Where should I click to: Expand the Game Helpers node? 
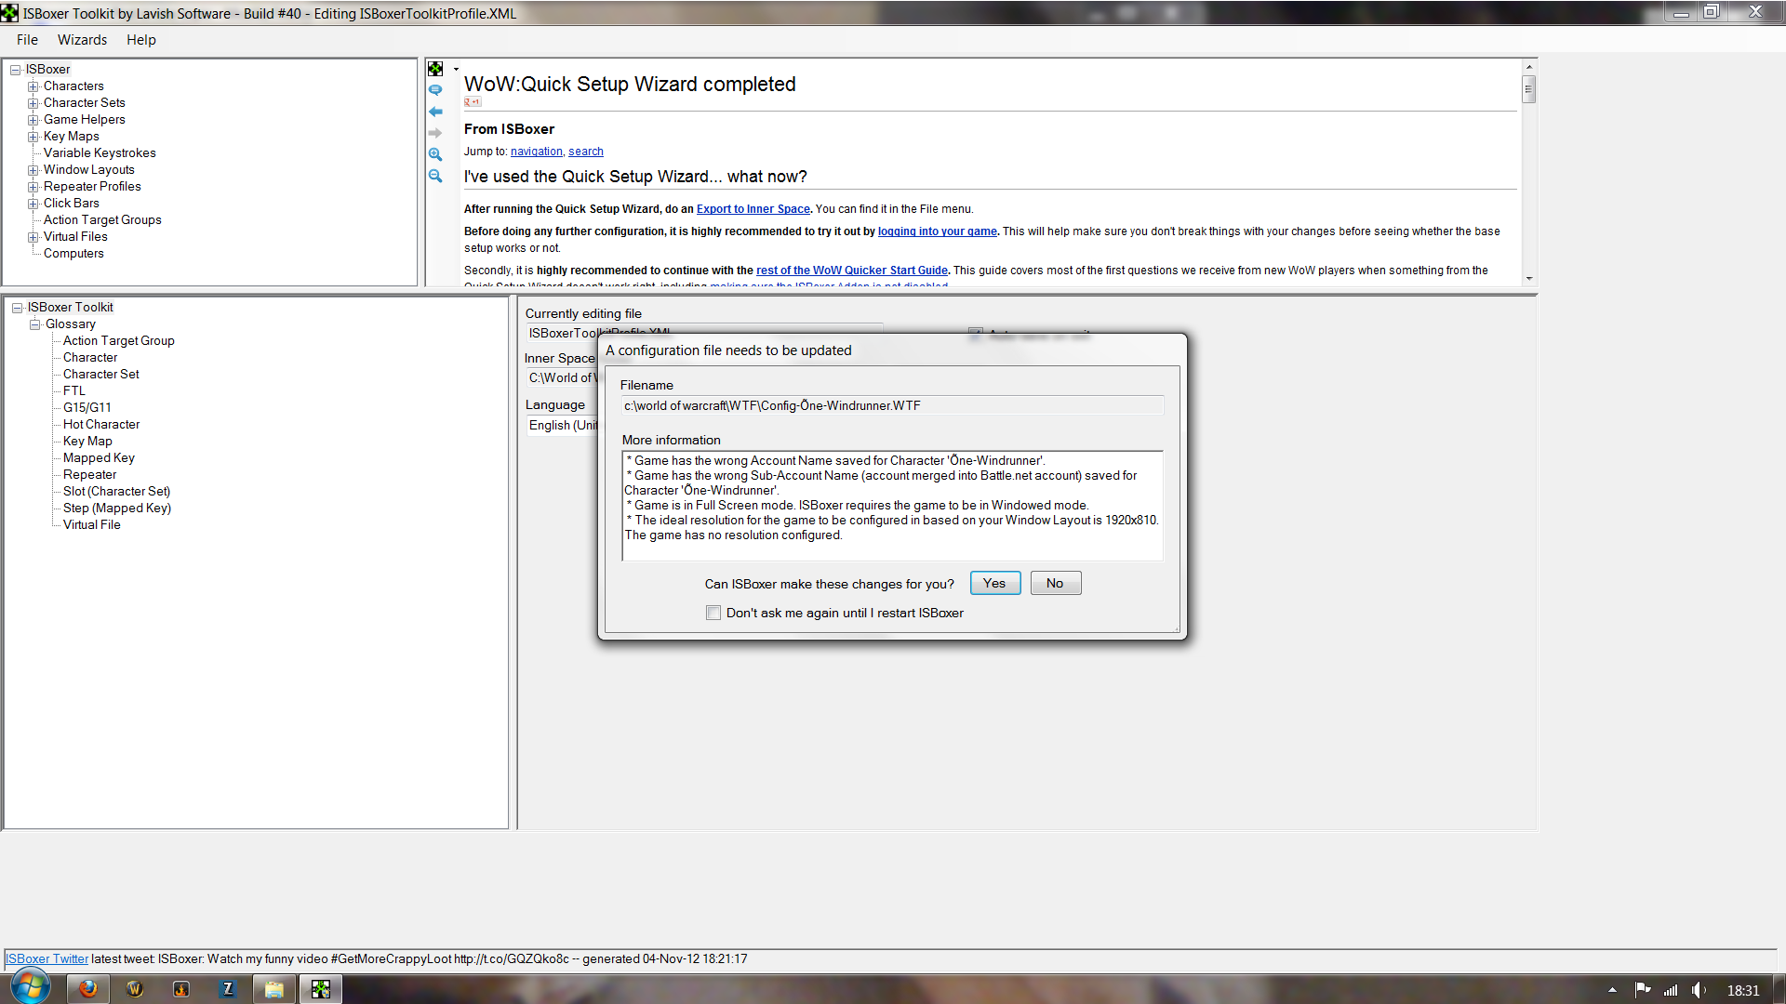pos(33,120)
